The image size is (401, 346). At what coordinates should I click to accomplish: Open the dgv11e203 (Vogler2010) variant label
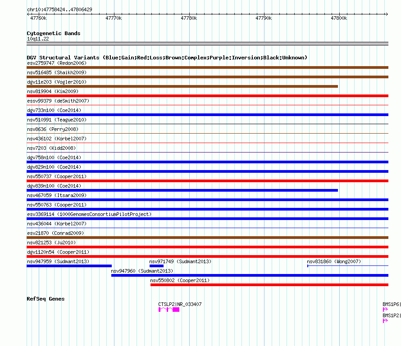[x=57, y=82]
